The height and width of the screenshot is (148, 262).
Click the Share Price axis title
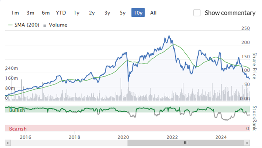pyautogui.click(x=254, y=66)
